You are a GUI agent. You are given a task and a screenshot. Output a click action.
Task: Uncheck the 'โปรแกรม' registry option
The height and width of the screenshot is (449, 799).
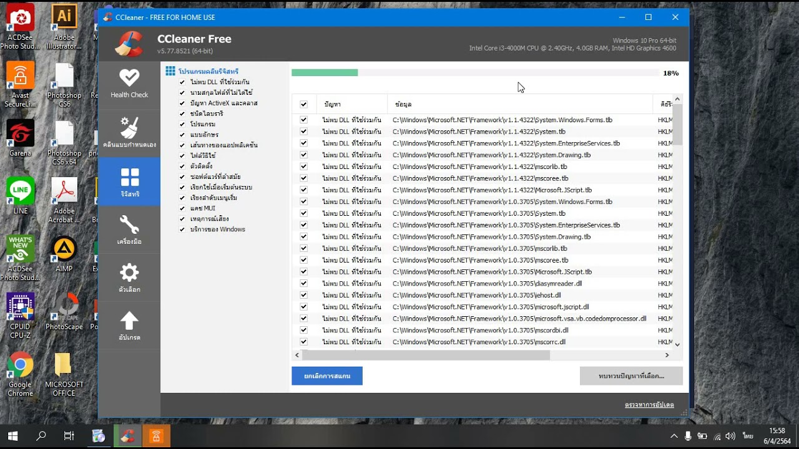click(x=182, y=124)
